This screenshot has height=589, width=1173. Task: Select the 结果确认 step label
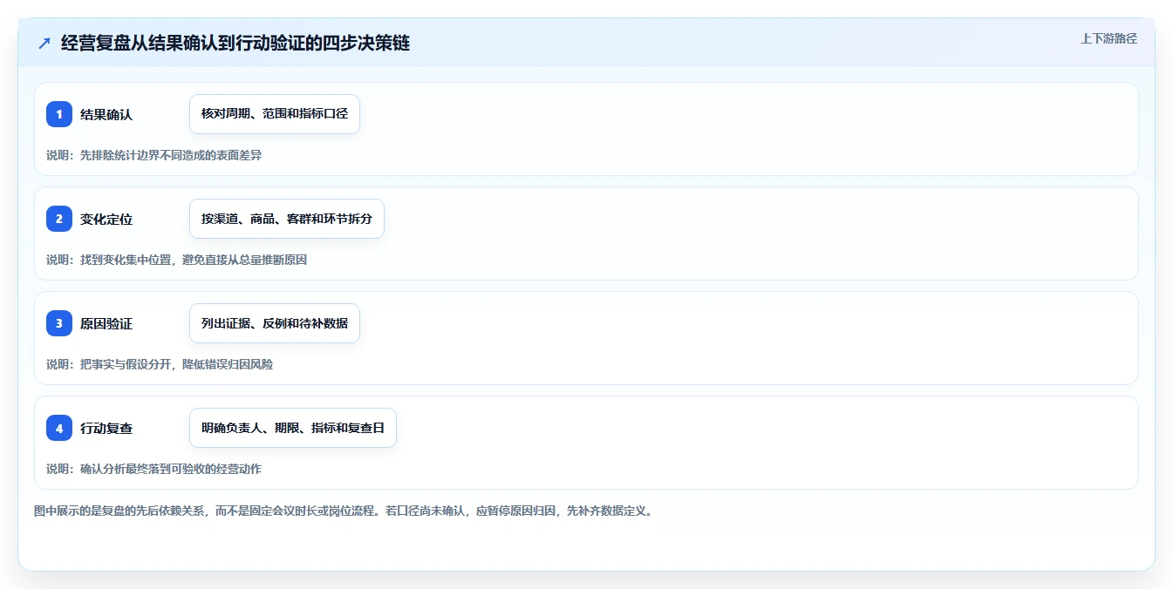tap(106, 114)
